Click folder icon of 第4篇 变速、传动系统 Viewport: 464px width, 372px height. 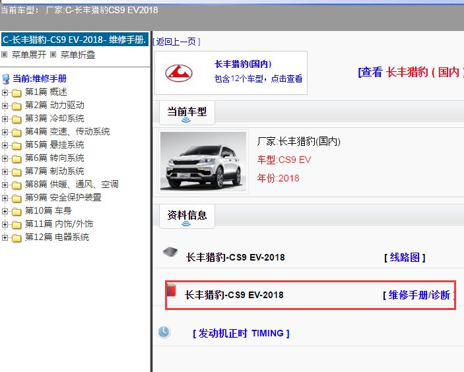point(17,133)
